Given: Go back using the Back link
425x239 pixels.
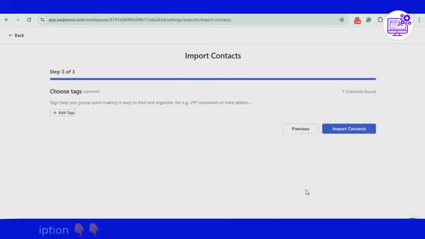Looking at the screenshot, I should [x=16, y=35].
